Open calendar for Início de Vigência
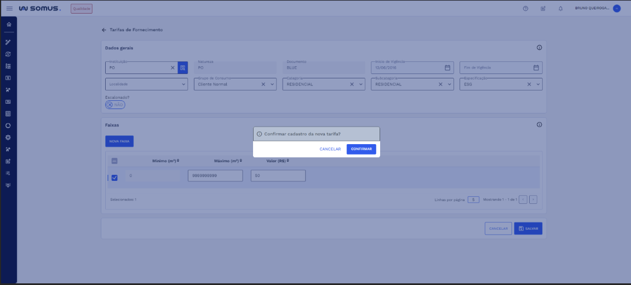The image size is (631, 285). (447, 68)
